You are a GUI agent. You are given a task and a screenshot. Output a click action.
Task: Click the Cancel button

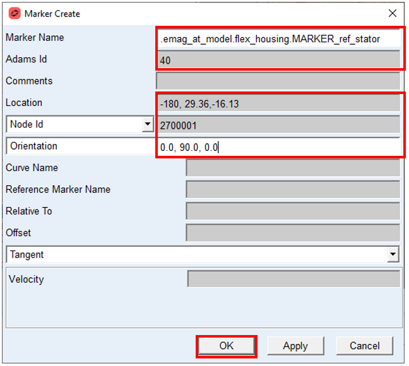pos(364,346)
